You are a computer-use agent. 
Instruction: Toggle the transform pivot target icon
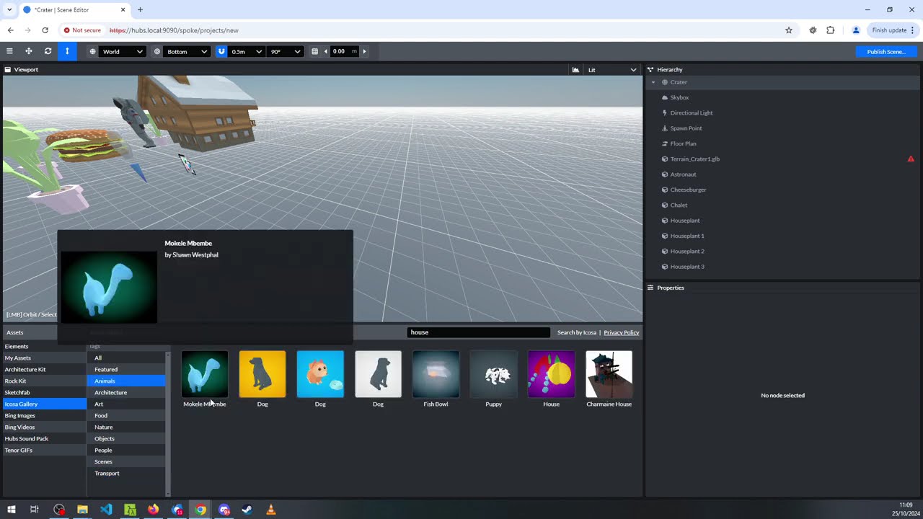click(x=157, y=51)
